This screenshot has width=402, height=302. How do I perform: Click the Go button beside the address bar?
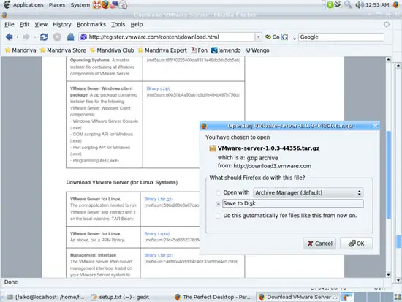pos(273,37)
